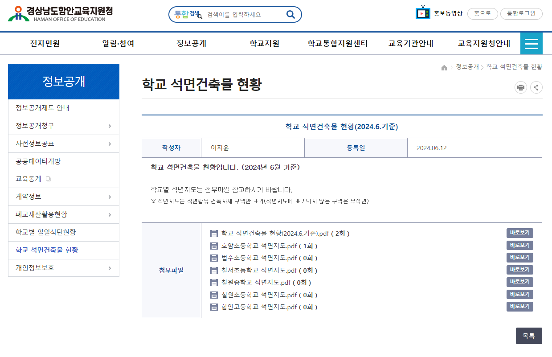
Task: Click the search keyword input field
Action: point(244,14)
